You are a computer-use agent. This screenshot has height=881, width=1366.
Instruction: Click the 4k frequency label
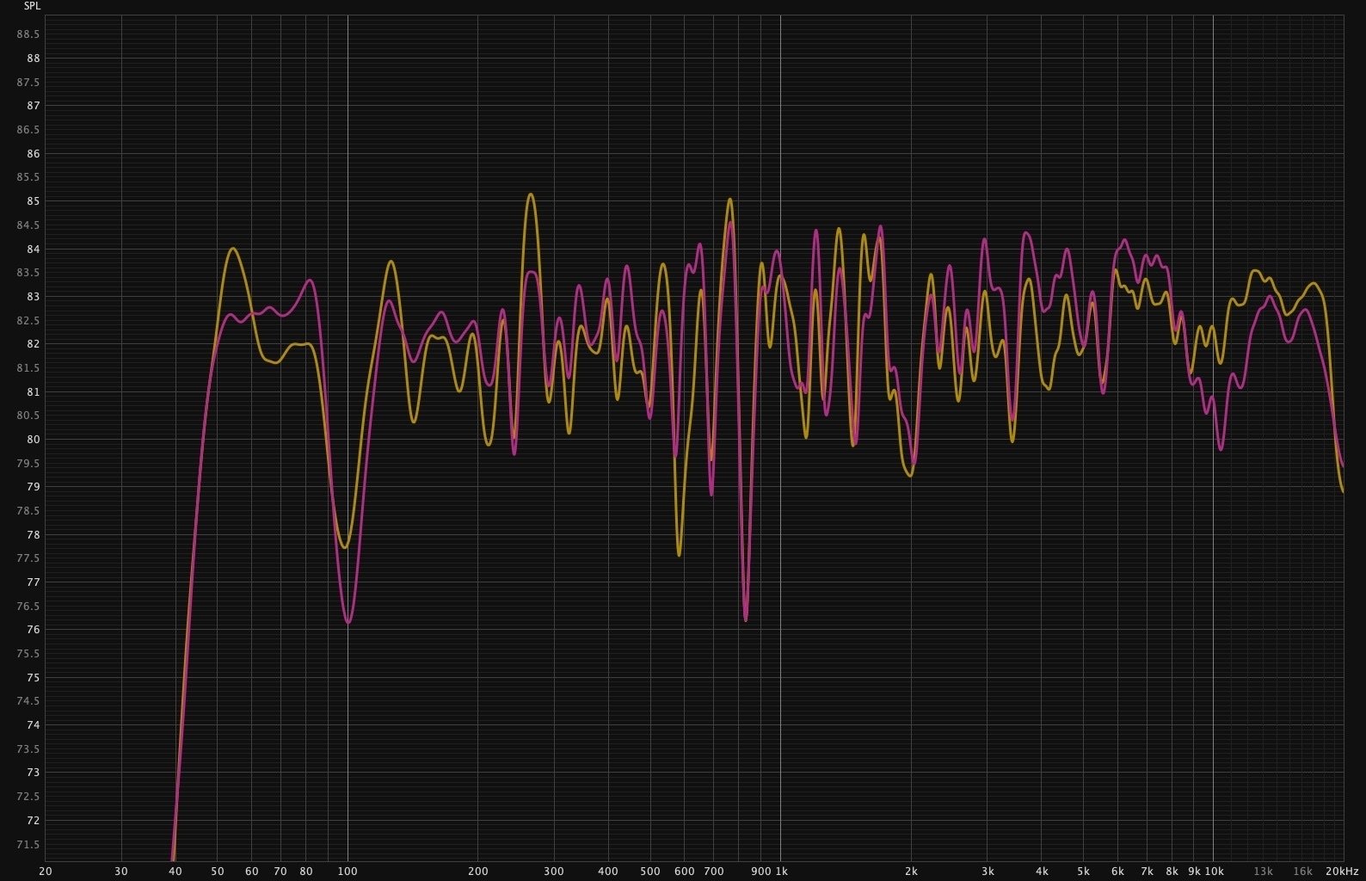[1042, 872]
